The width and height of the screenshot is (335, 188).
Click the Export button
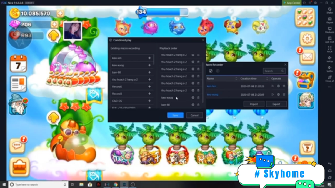pyautogui.click(x=276, y=104)
